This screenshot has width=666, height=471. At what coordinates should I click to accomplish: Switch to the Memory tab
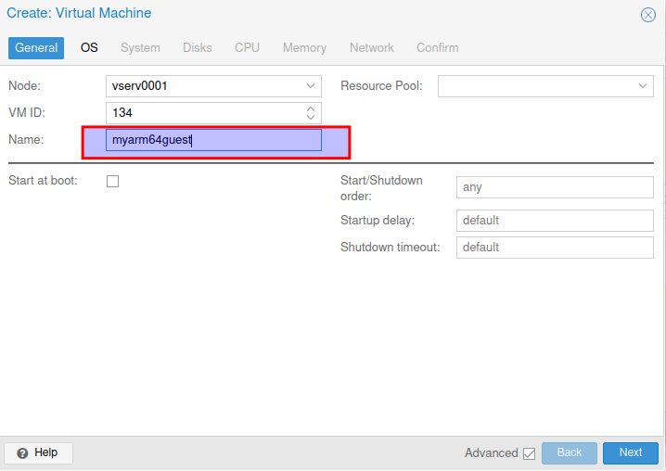click(304, 47)
